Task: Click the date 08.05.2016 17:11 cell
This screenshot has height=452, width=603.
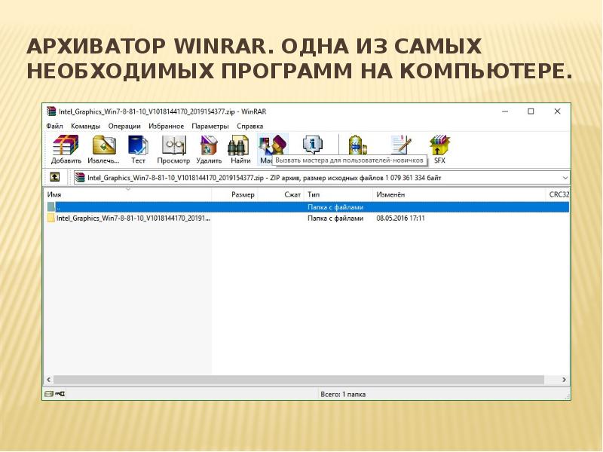Action: 400,218
